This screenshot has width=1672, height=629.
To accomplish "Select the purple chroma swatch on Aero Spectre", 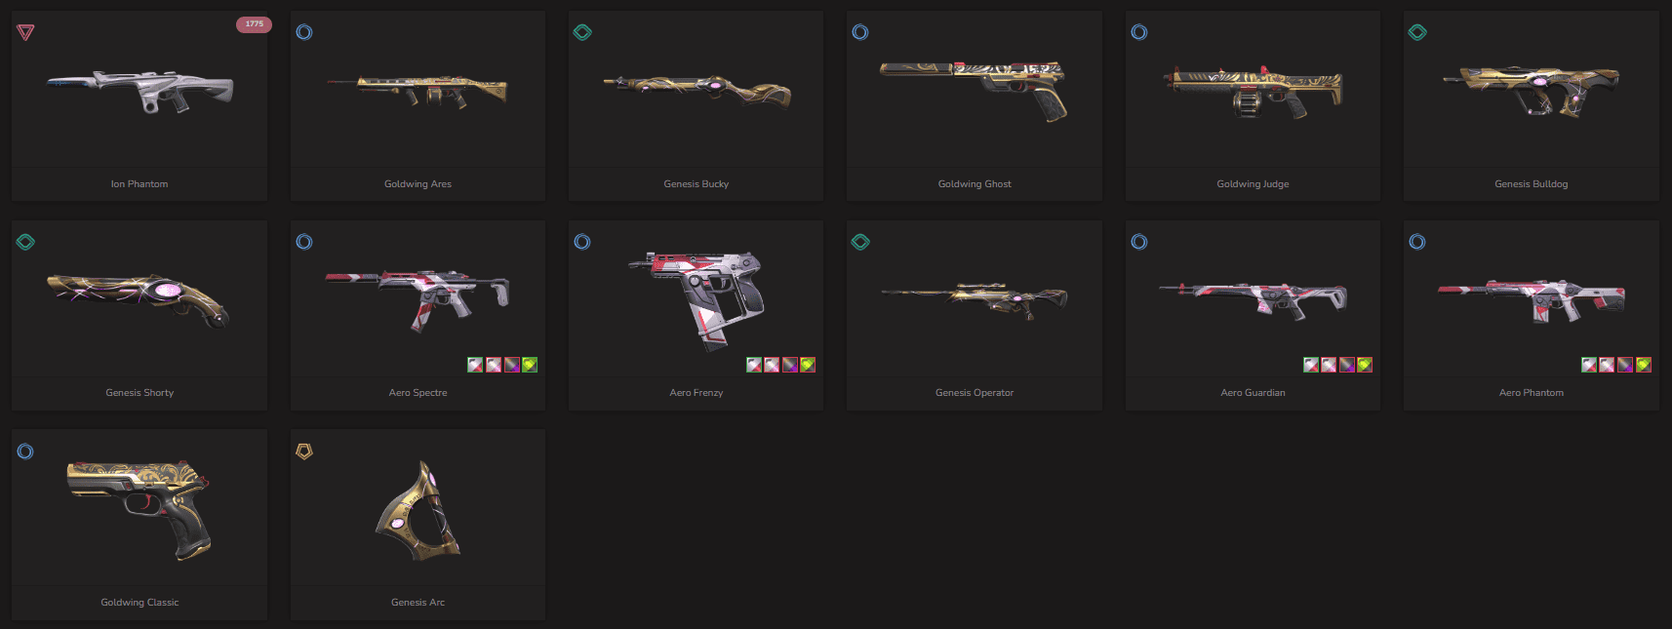I will [x=511, y=365].
